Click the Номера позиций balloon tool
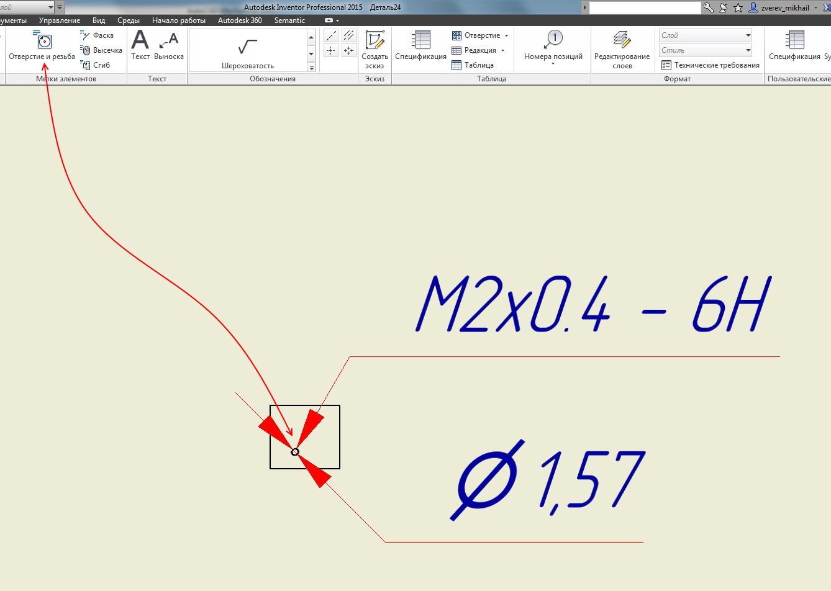This screenshot has height=591, width=831. 553,47
